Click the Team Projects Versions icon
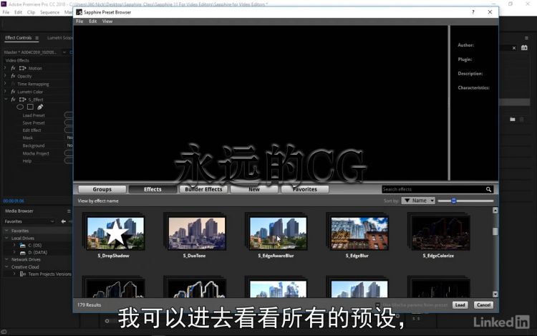This screenshot has width=537, height=336. coord(23,274)
